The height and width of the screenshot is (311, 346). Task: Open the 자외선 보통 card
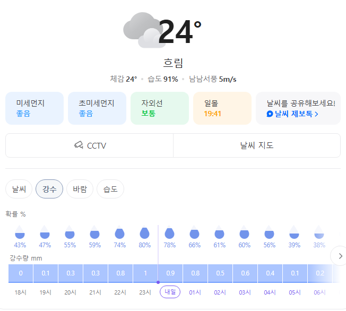tap(160, 108)
